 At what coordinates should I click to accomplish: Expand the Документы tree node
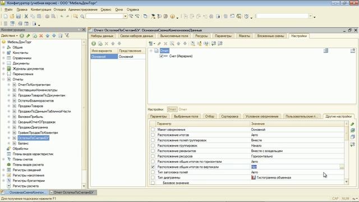(x=3, y=63)
